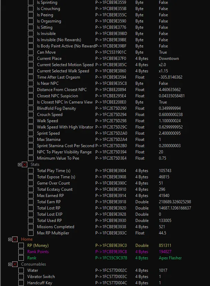This screenshot has height=286, width=210.
Task: Expand the Home group plus icon
Action: (10, 240)
